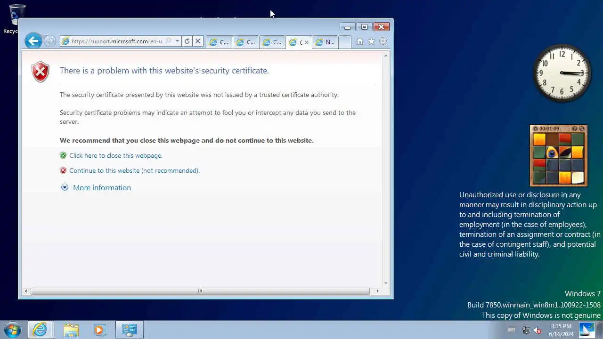Image resolution: width=603 pixels, height=339 pixels.
Task: Click the red shield certificate error icon
Action: (x=41, y=72)
